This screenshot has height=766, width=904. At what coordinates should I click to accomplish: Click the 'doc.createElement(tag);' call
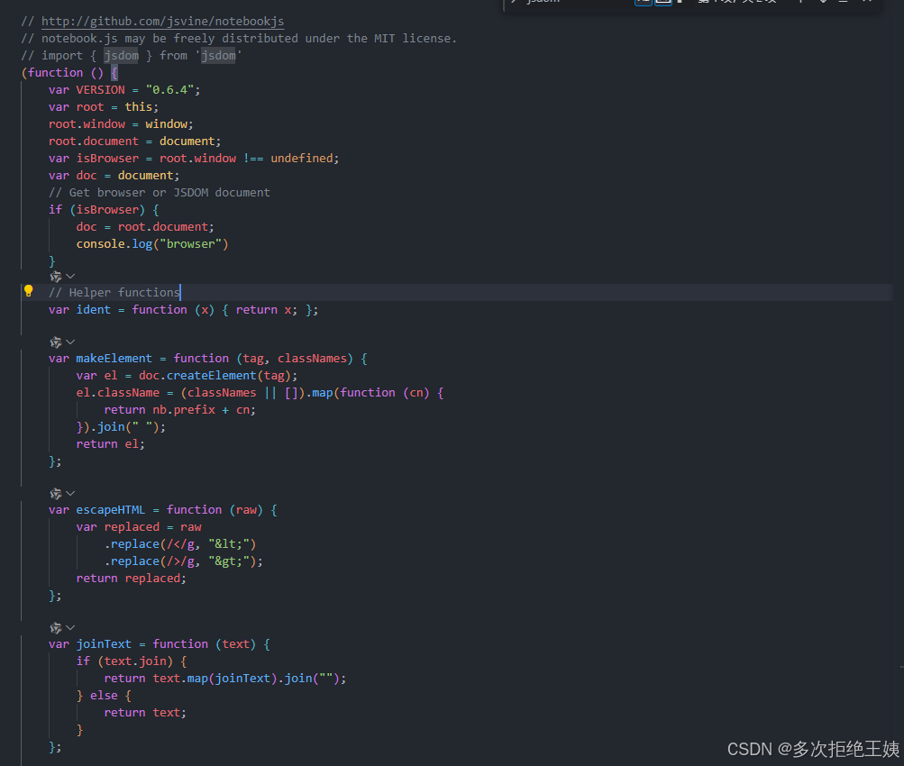tap(218, 376)
